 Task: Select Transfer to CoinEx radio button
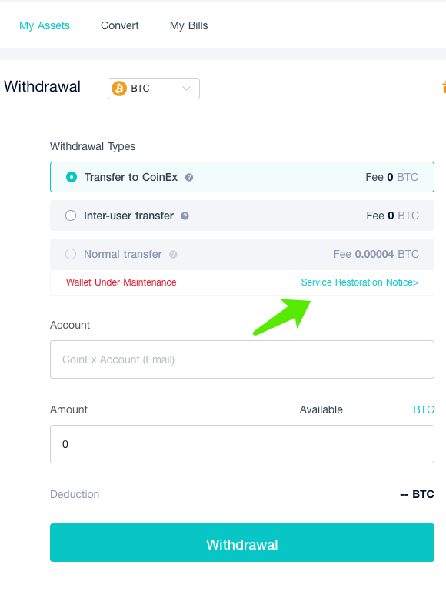pyautogui.click(x=72, y=177)
